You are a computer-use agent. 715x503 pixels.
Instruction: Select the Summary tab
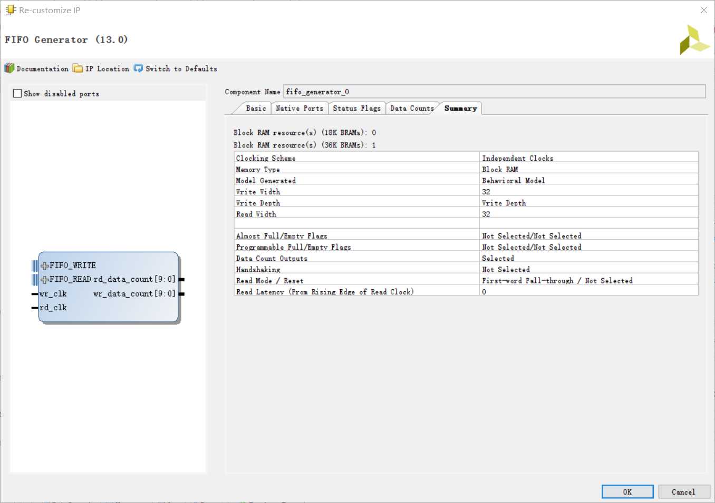click(460, 109)
